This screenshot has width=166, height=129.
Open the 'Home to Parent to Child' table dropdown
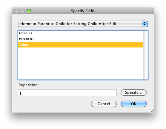pyautogui.click(x=83, y=24)
